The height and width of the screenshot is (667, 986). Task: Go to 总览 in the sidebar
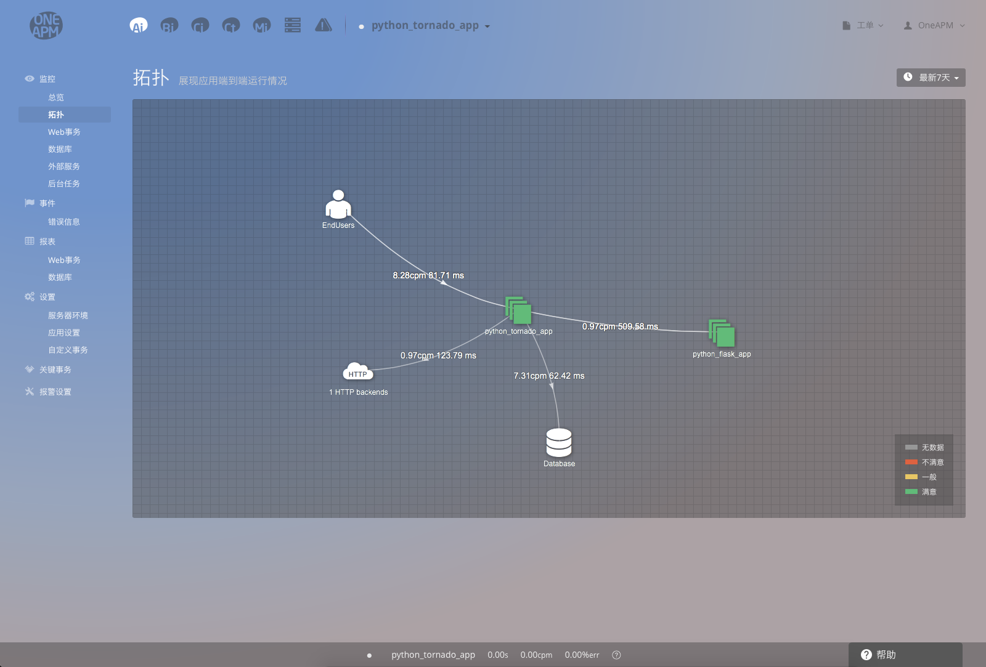click(56, 97)
